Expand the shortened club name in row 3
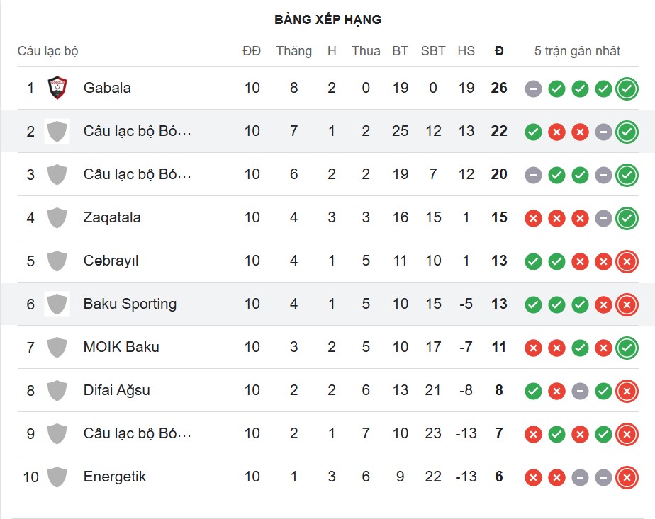This screenshot has height=519, width=655. pos(131,174)
